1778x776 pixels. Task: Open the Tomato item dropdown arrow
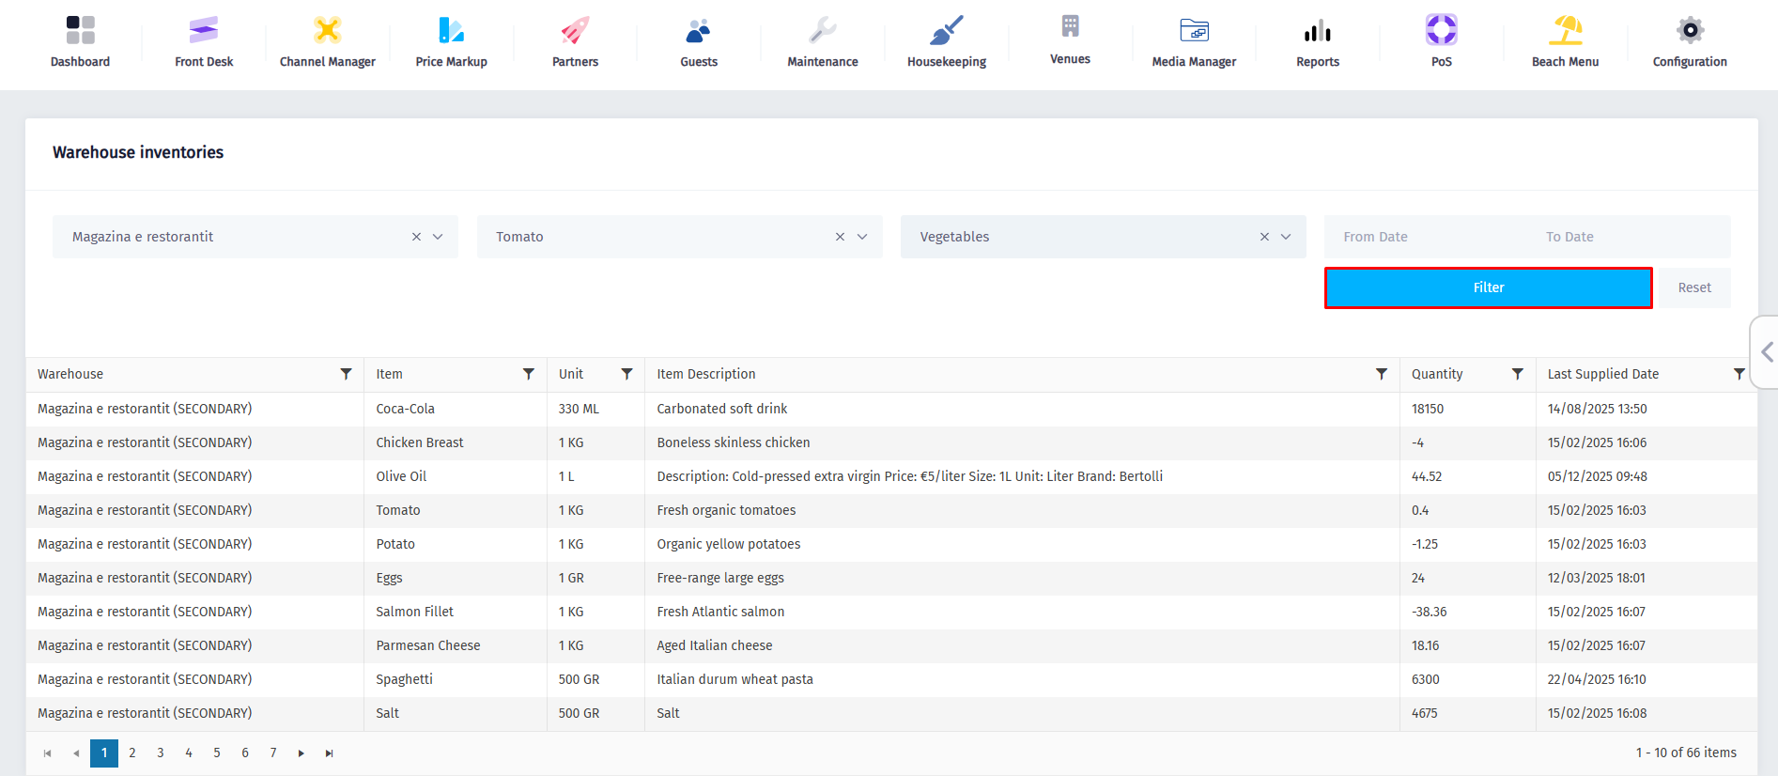[862, 237]
